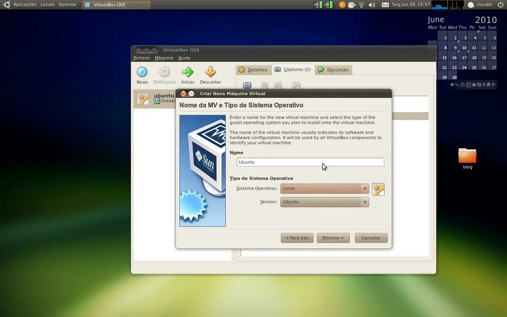
Task: Click the delete snapshot icon in Capturas toolbar
Action: (x=278, y=86)
